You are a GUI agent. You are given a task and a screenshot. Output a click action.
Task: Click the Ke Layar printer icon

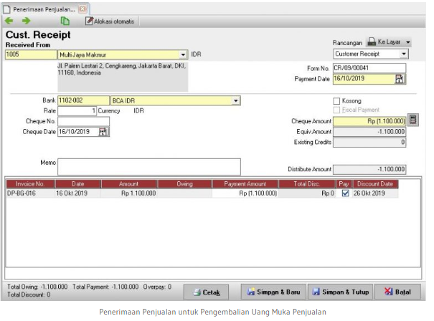372,42
